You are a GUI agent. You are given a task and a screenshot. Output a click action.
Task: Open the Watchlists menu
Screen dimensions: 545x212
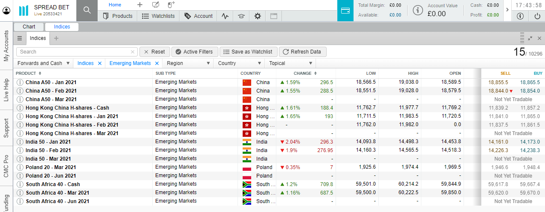pyautogui.click(x=158, y=16)
